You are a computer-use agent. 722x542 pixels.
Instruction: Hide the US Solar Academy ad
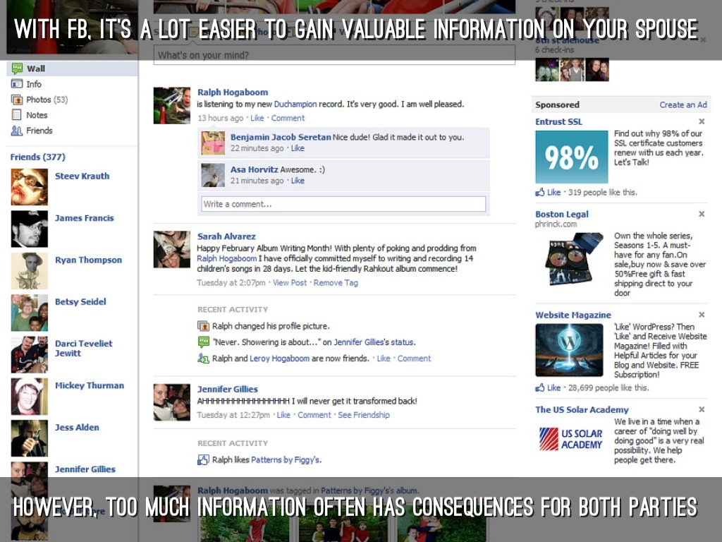pyautogui.click(x=702, y=409)
